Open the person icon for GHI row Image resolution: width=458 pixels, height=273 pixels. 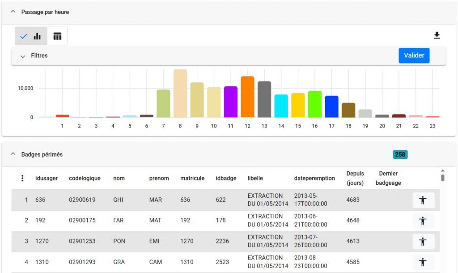[423, 200]
